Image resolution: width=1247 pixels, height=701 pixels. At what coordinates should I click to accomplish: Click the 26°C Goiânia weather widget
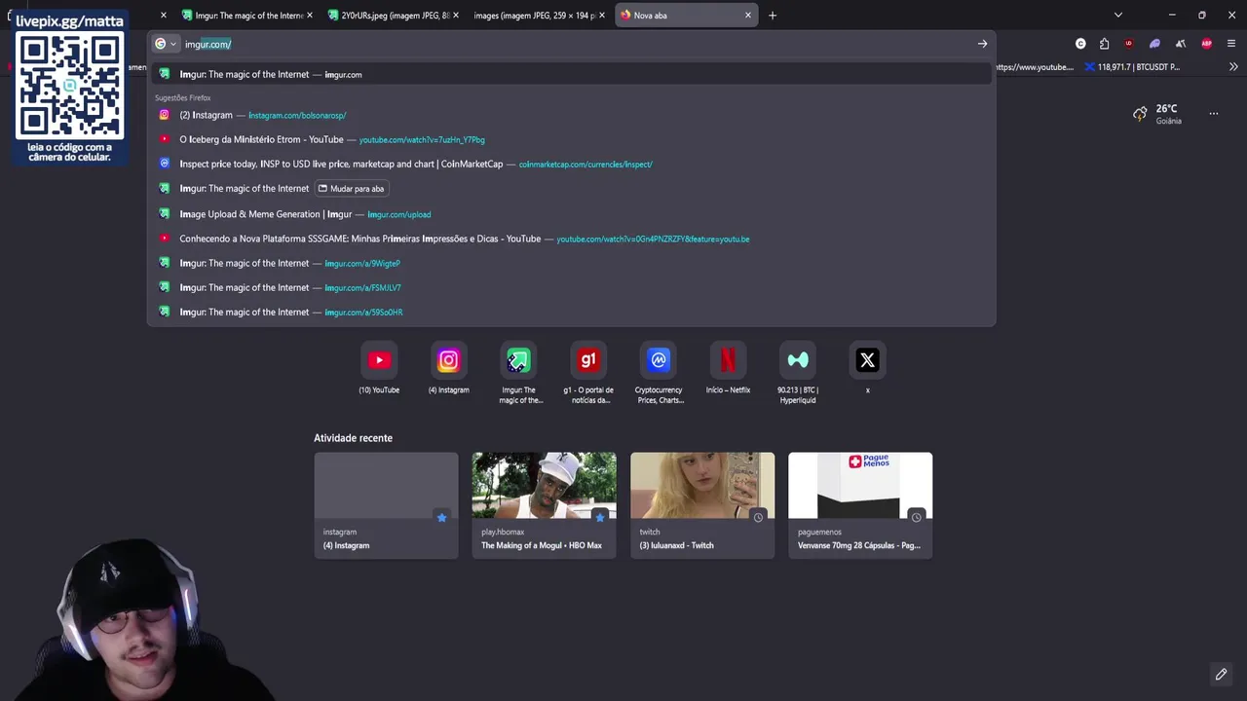1157,114
